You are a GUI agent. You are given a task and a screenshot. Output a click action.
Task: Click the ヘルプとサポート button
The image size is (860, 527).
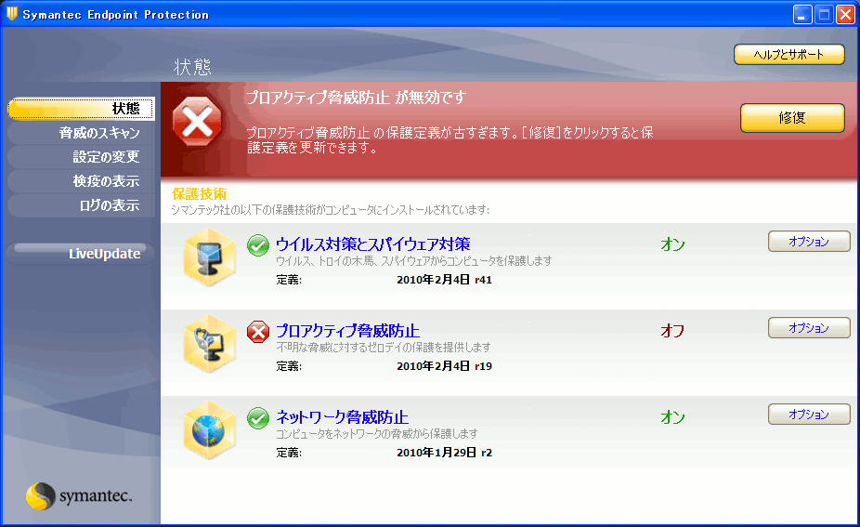coord(789,54)
